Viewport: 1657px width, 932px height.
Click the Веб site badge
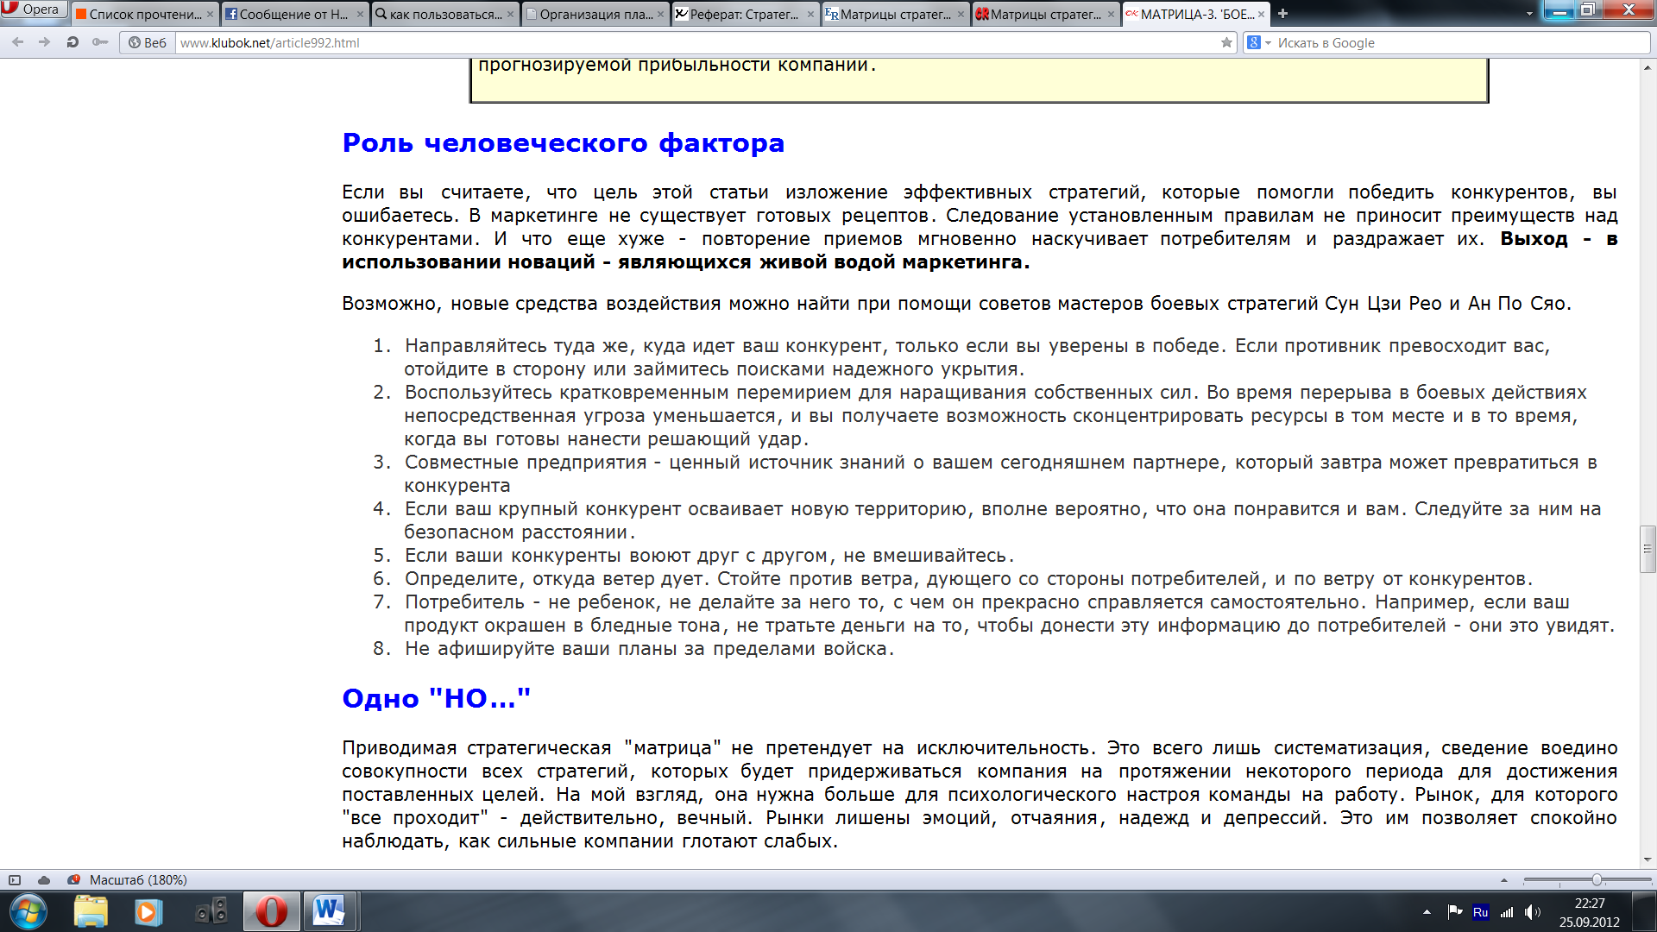[147, 42]
